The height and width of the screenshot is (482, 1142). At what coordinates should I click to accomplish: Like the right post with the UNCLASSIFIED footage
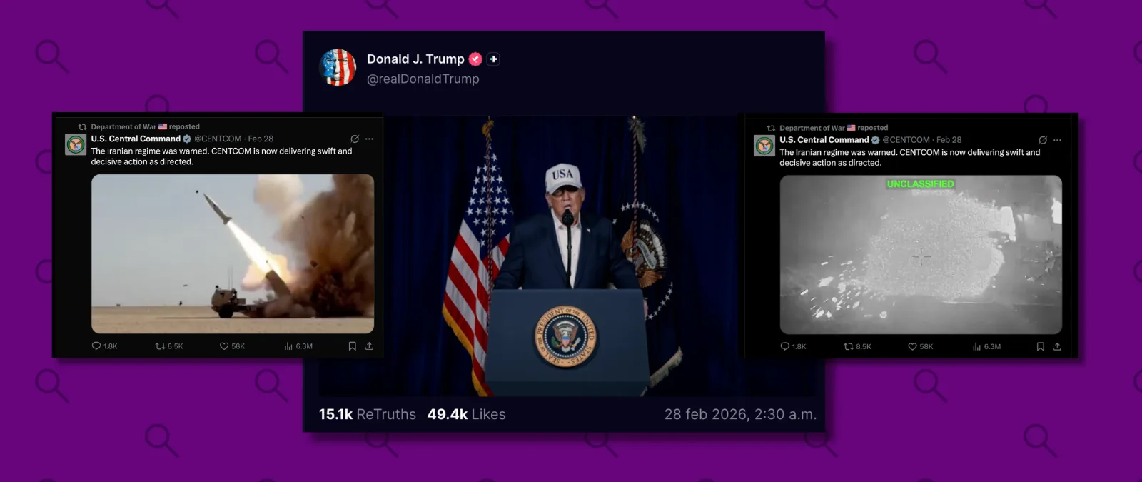coord(912,347)
